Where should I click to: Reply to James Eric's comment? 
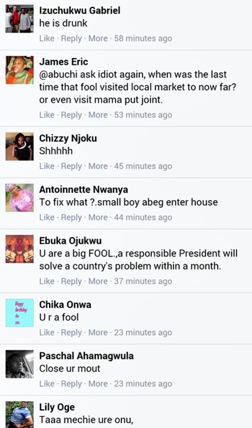71,115
